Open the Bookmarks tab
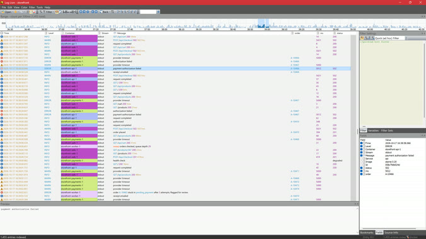The width and height of the screenshot is (426, 239). click(x=367, y=233)
